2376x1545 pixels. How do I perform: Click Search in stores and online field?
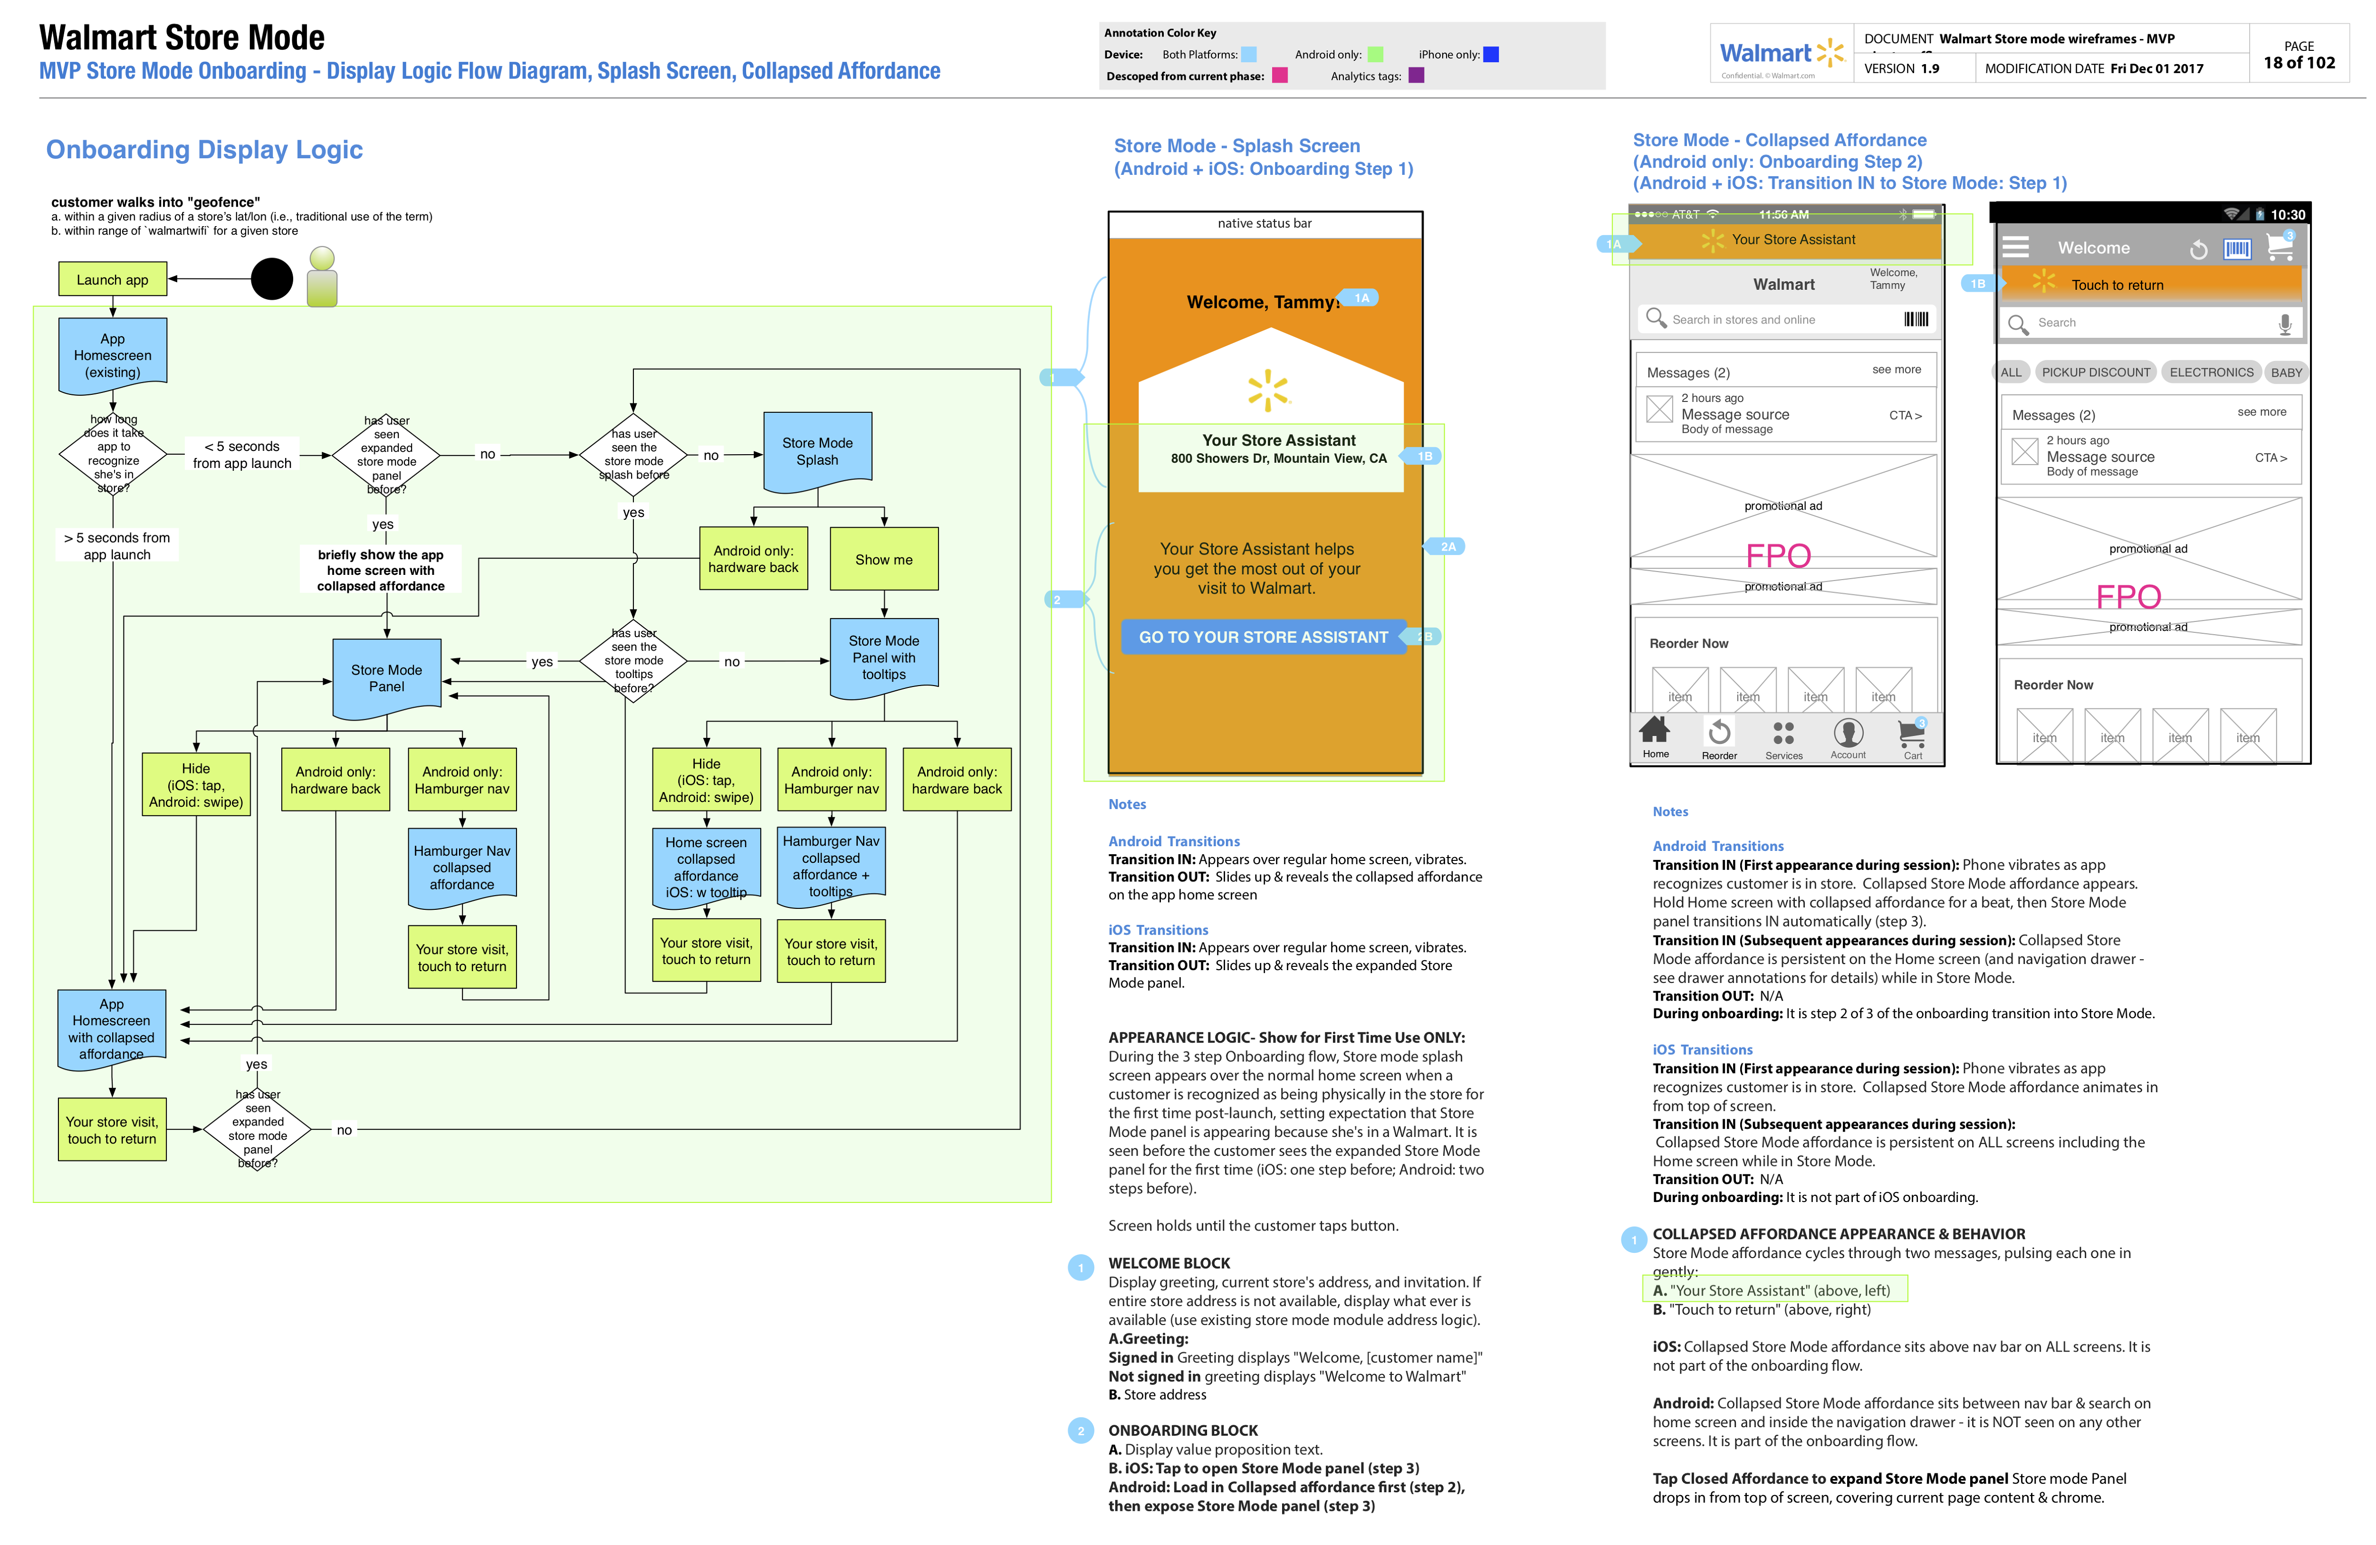pyautogui.click(x=1786, y=319)
